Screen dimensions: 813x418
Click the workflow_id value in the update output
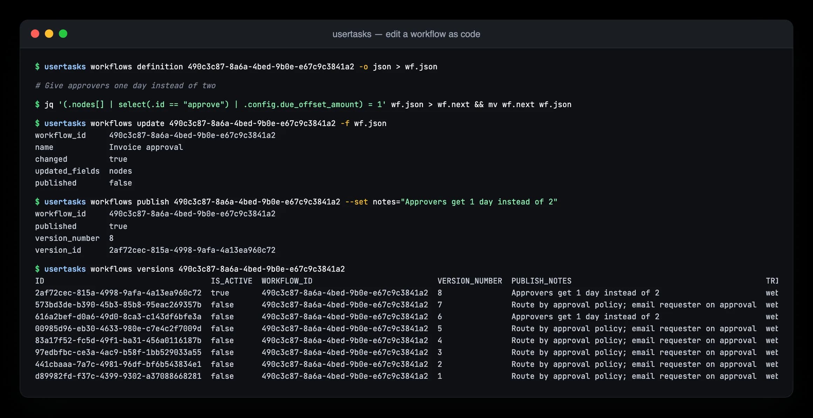pos(192,135)
